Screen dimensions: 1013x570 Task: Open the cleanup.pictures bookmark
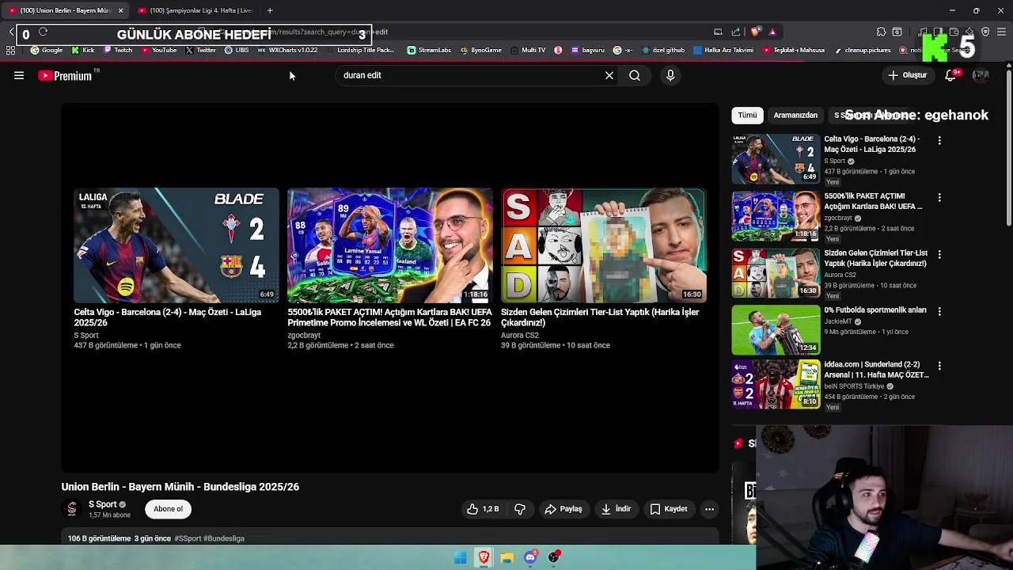pyautogui.click(x=862, y=50)
